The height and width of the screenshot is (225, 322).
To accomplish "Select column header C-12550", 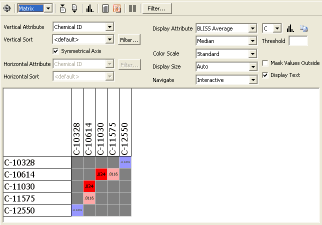I will pyautogui.click(x=125, y=122).
